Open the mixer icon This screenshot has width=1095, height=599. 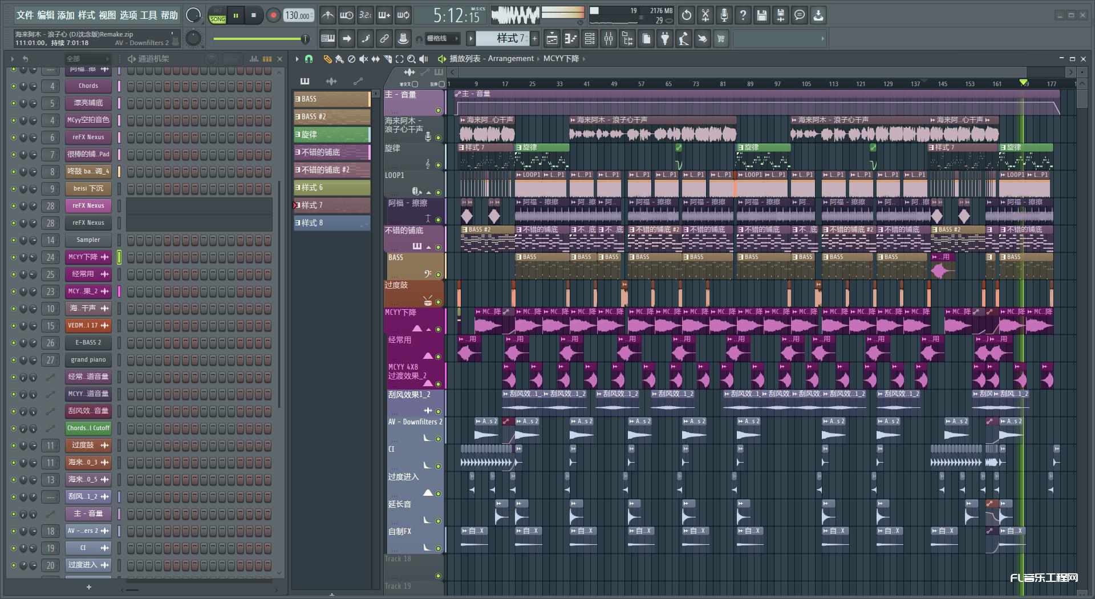[x=609, y=39]
